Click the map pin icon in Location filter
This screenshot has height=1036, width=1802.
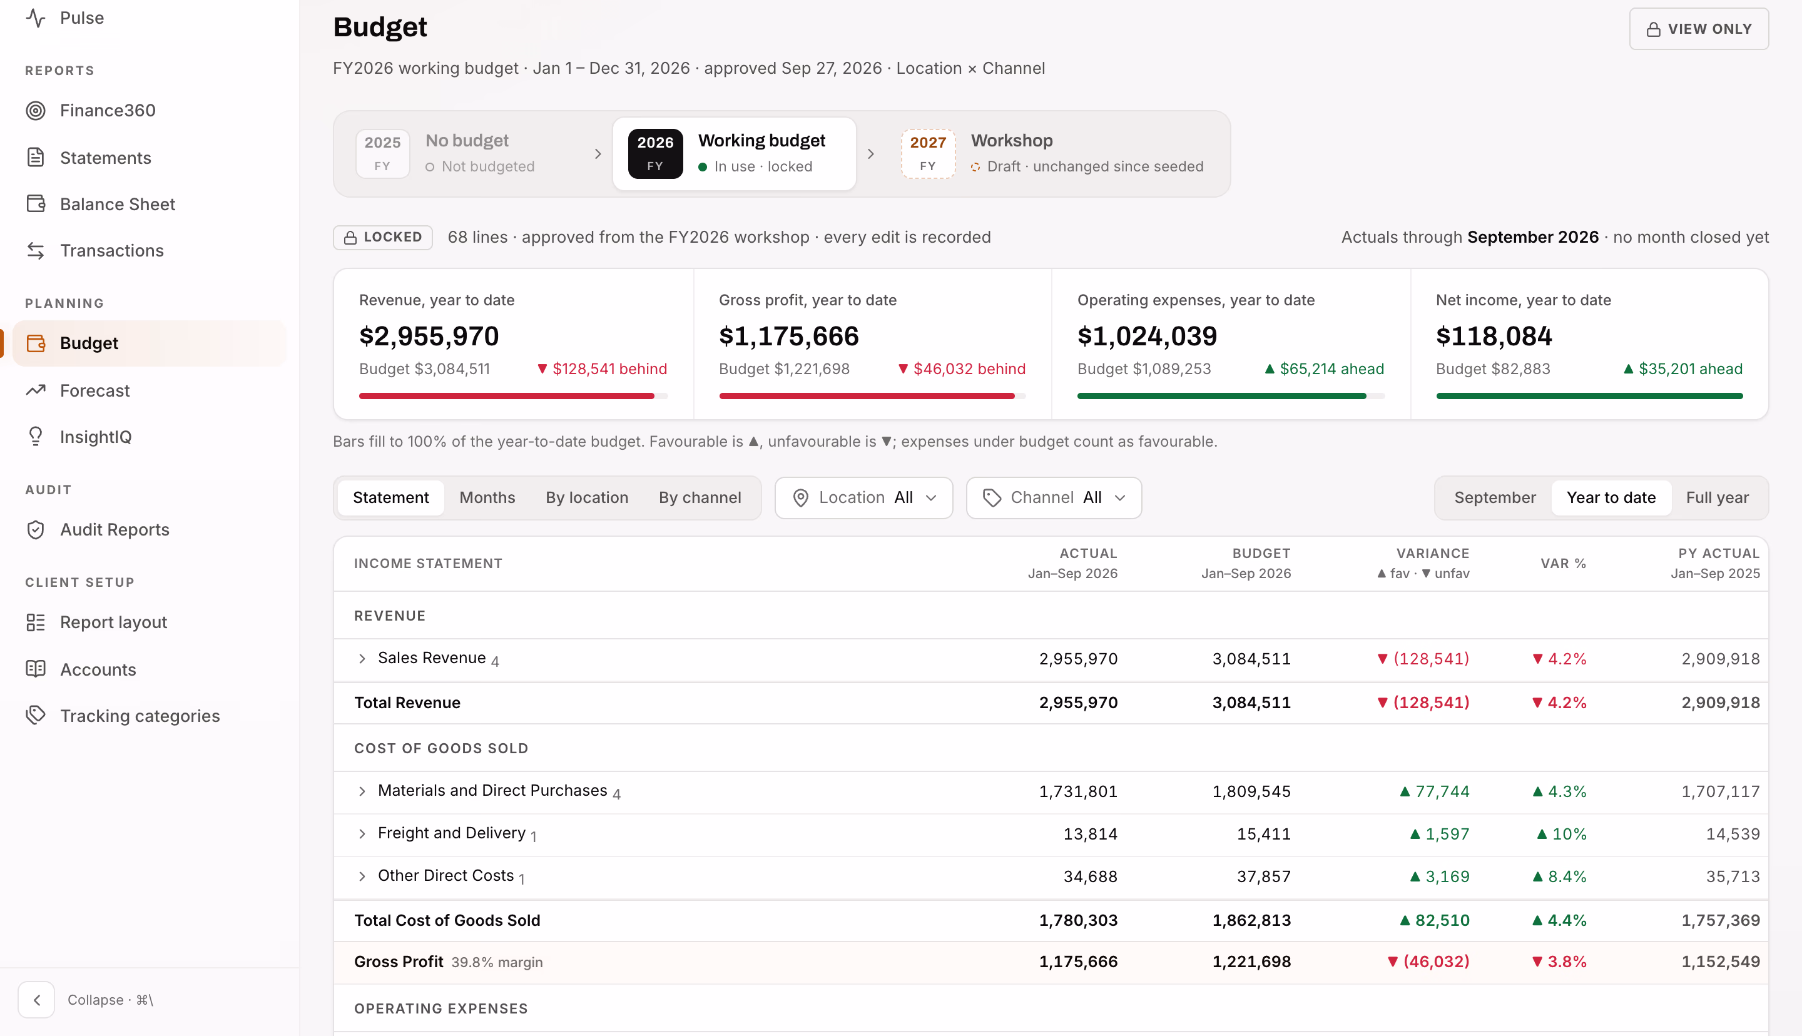[800, 498]
